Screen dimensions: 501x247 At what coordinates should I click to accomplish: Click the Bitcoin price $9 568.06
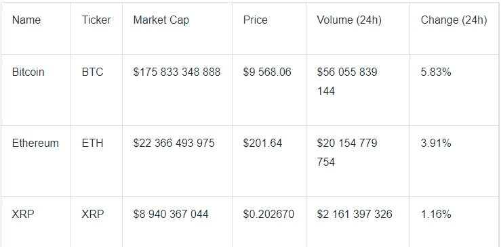click(267, 72)
